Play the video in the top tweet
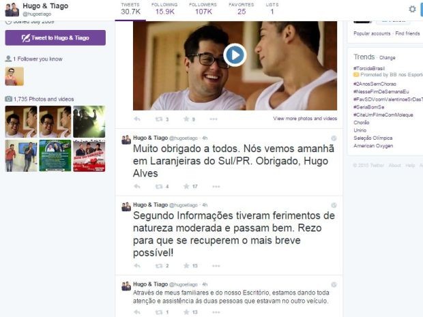 click(234, 55)
